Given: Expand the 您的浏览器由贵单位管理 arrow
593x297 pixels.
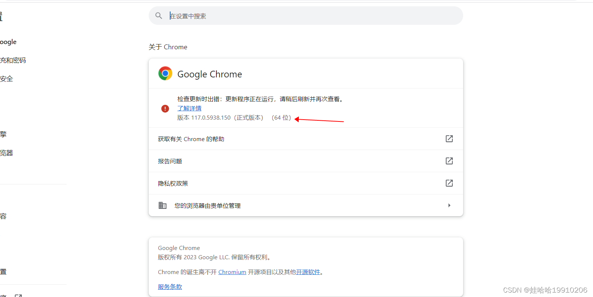Looking at the screenshot, I should (449, 205).
